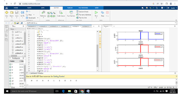Click the Open folder icon

(x=12, y=12)
